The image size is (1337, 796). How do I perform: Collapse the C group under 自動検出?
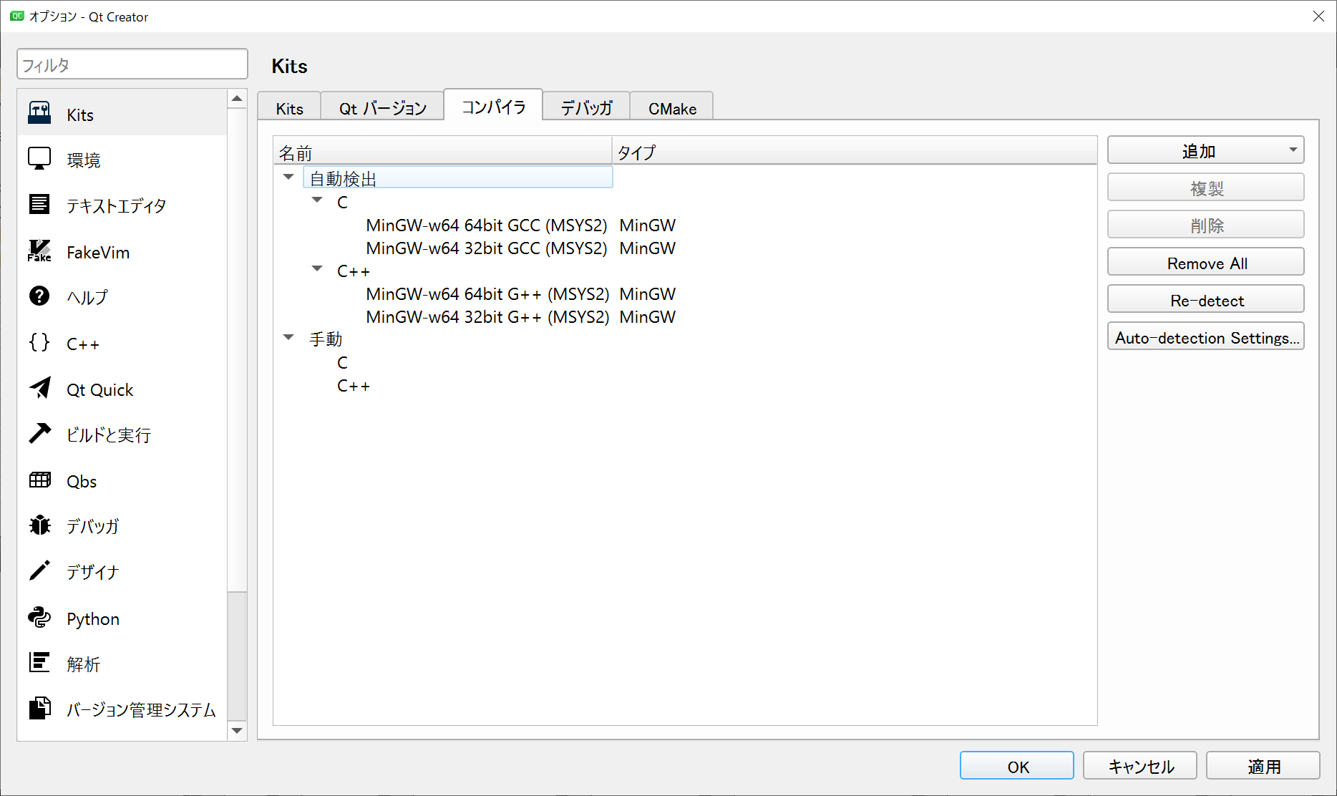tap(317, 200)
